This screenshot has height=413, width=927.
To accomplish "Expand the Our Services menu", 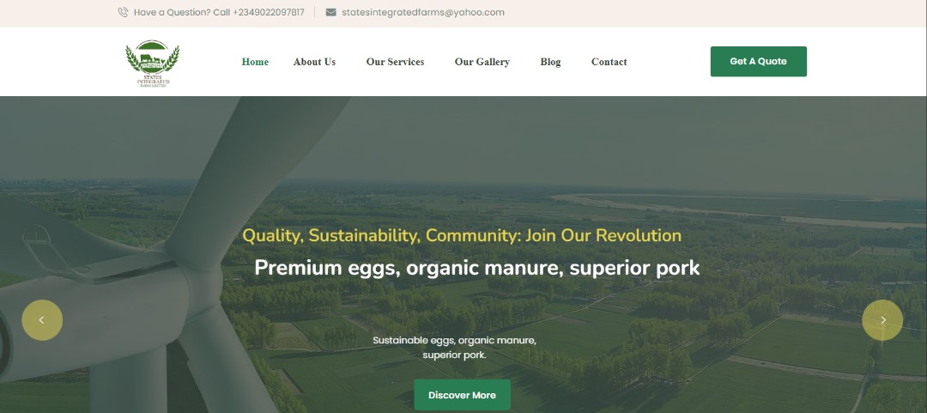I will point(395,62).
